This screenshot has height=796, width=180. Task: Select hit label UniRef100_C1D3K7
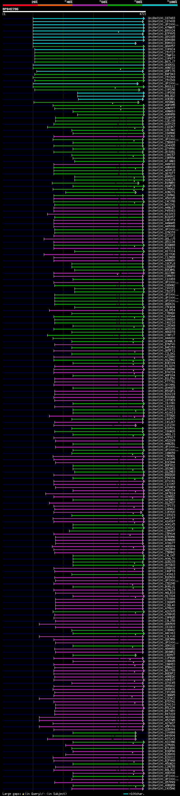click(x=161, y=127)
